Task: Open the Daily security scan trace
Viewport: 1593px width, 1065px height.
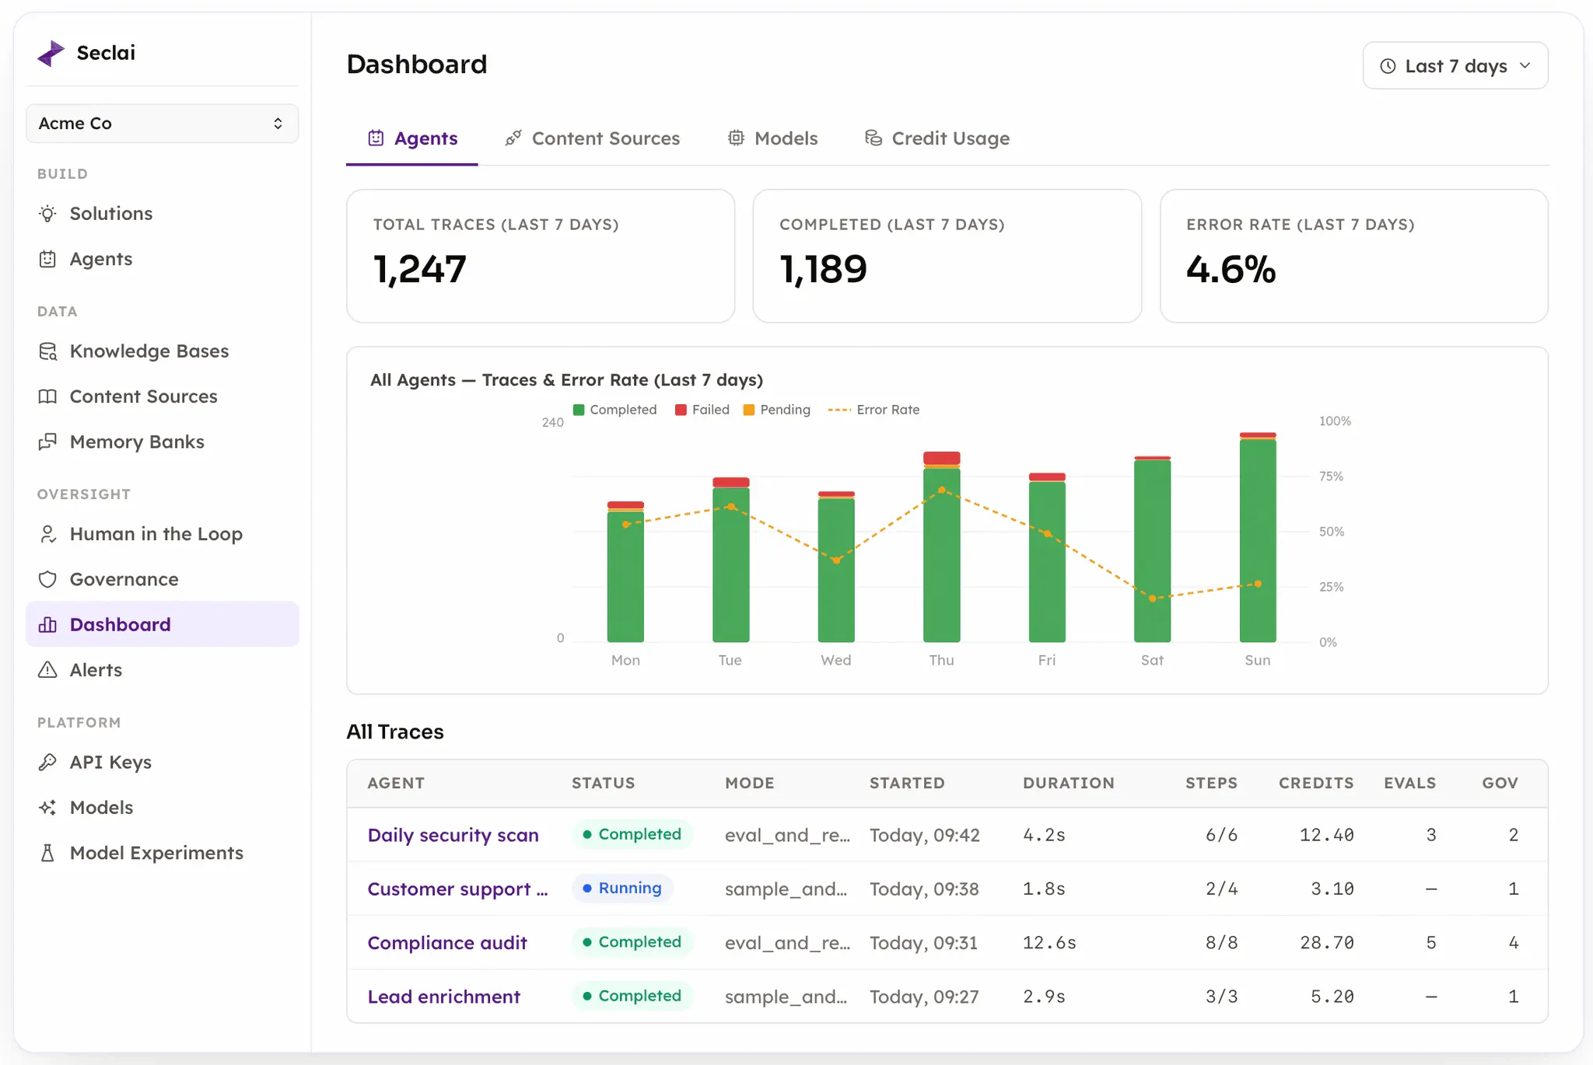Action: pos(453,835)
